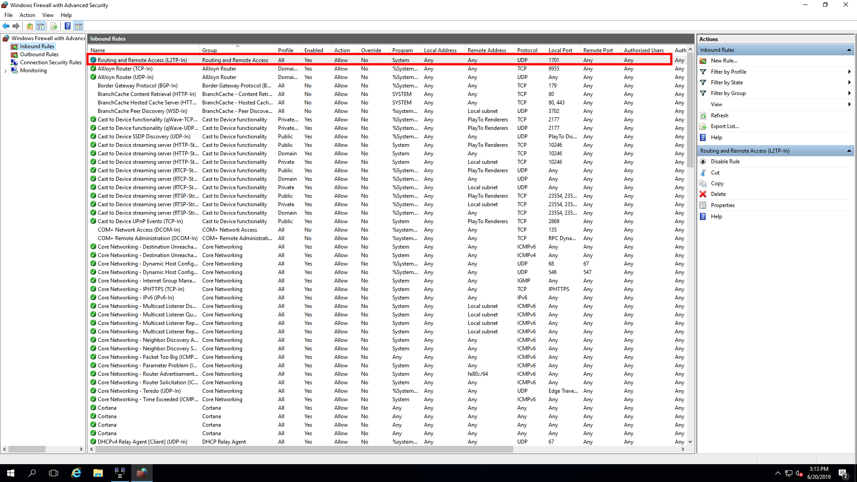The image size is (857, 482).
Task: Click the red Delete X icon
Action: pyautogui.click(x=703, y=194)
